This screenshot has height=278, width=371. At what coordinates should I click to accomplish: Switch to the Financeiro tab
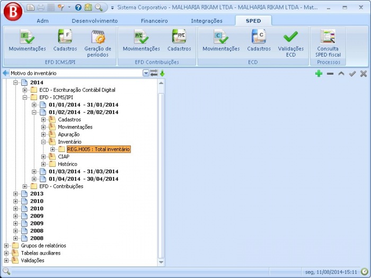(154, 21)
